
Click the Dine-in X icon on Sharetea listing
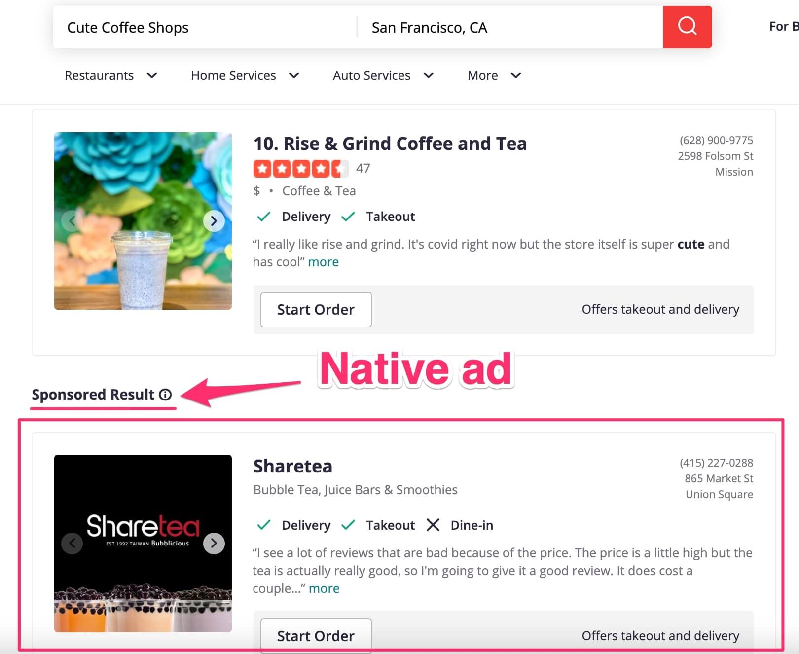(x=433, y=525)
